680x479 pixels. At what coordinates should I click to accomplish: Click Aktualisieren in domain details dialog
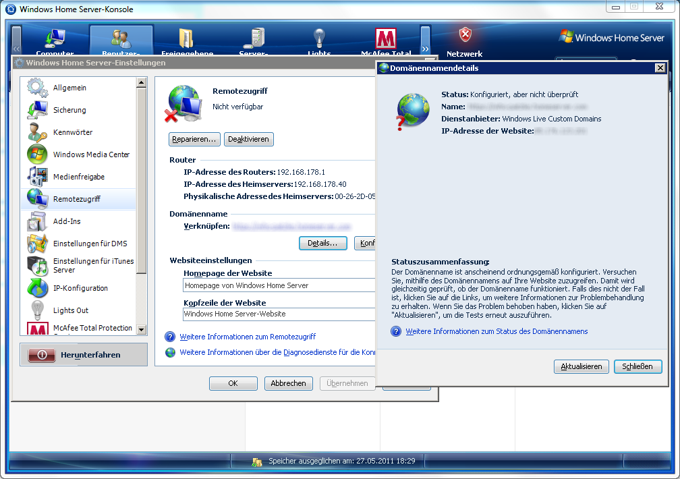(581, 366)
